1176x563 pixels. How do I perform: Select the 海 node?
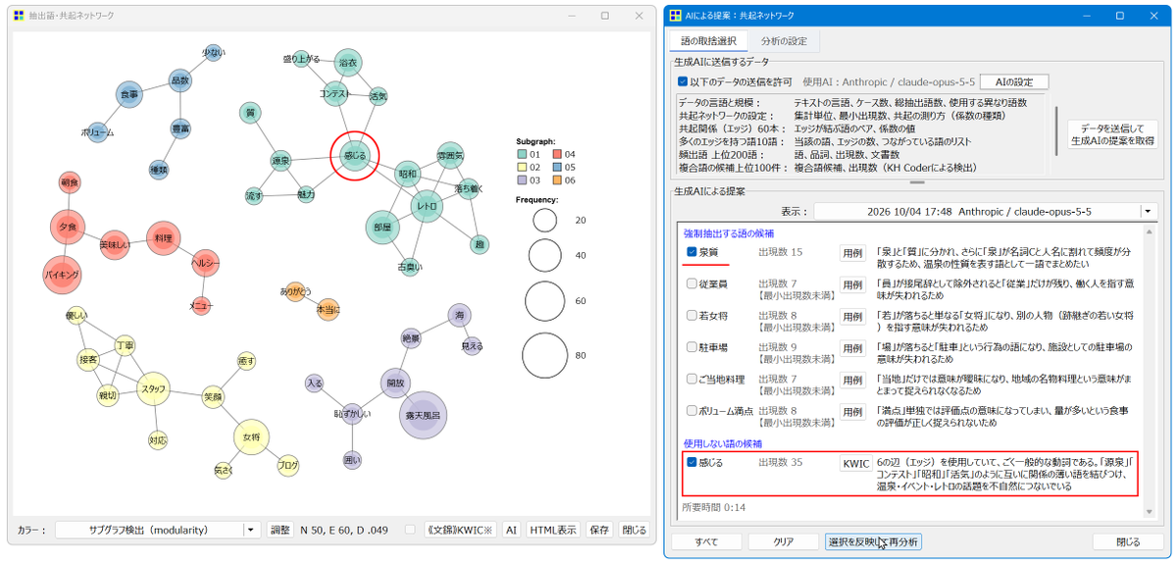(x=458, y=316)
